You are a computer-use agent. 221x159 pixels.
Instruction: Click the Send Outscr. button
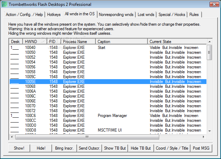[x=90, y=148]
